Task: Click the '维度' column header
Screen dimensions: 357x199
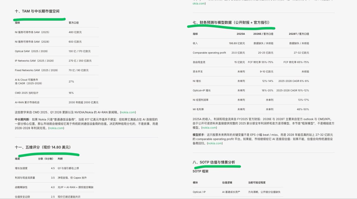Action: click(x=17, y=159)
